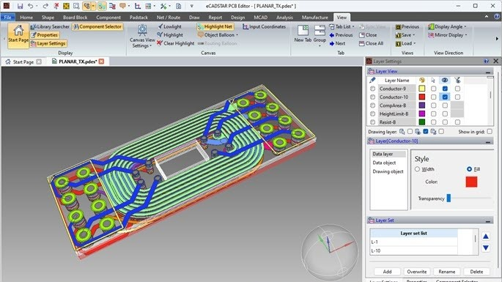Switch to the MCAD ribbon tab

[261, 18]
